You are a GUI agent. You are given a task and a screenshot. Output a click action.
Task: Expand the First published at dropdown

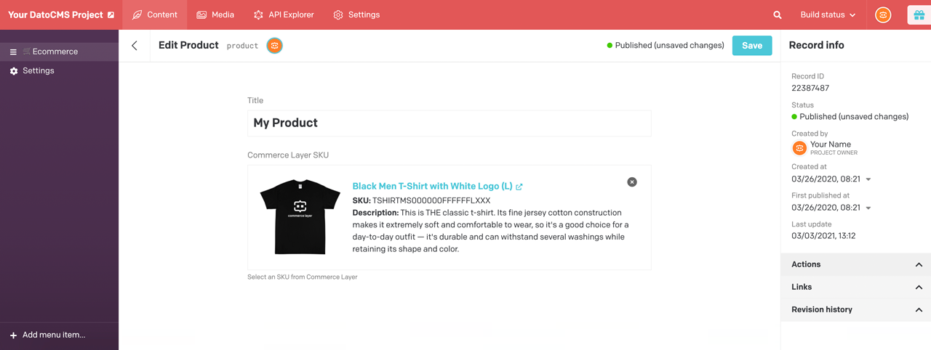tap(868, 208)
